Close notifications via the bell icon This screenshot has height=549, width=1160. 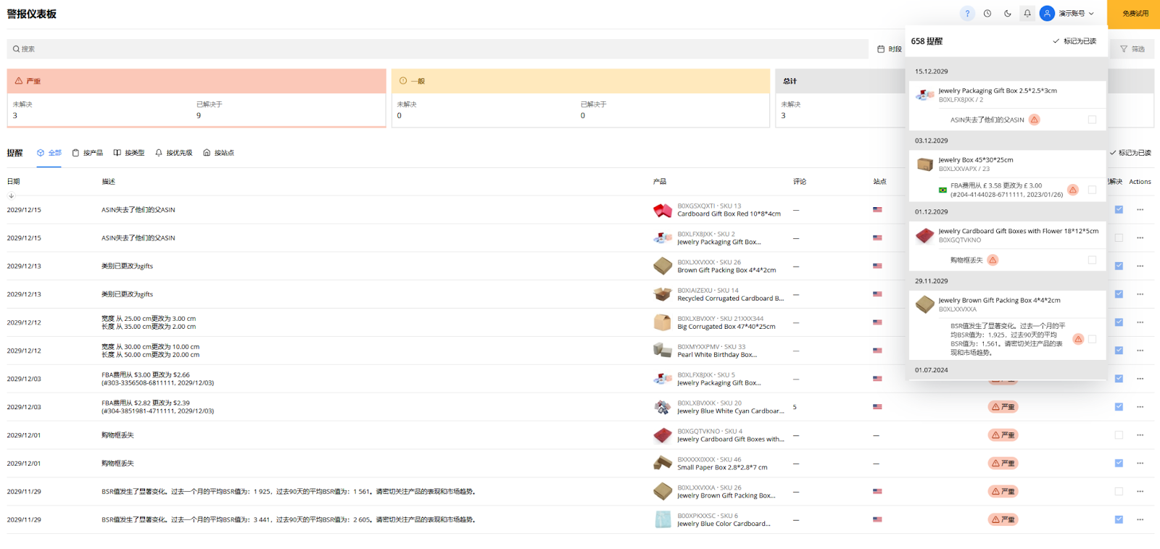(1027, 14)
